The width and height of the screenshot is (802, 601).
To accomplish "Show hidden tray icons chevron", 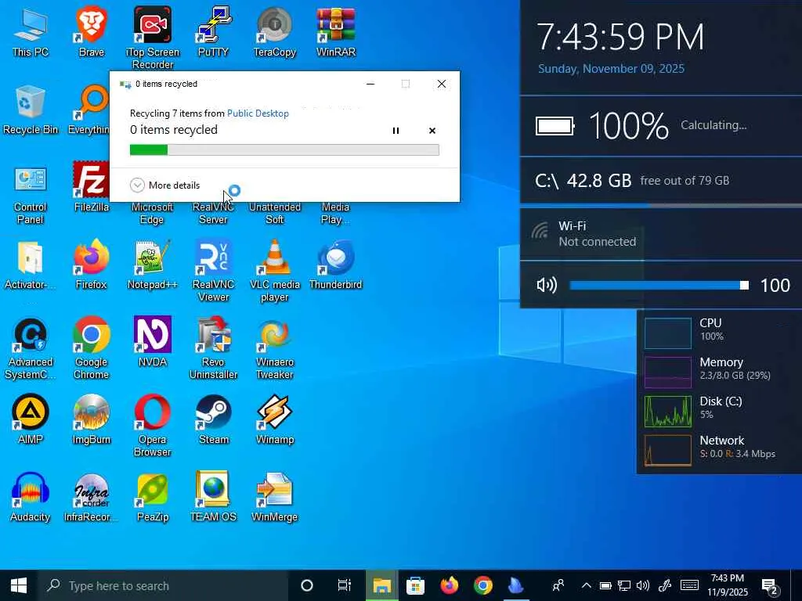I will click(x=586, y=585).
